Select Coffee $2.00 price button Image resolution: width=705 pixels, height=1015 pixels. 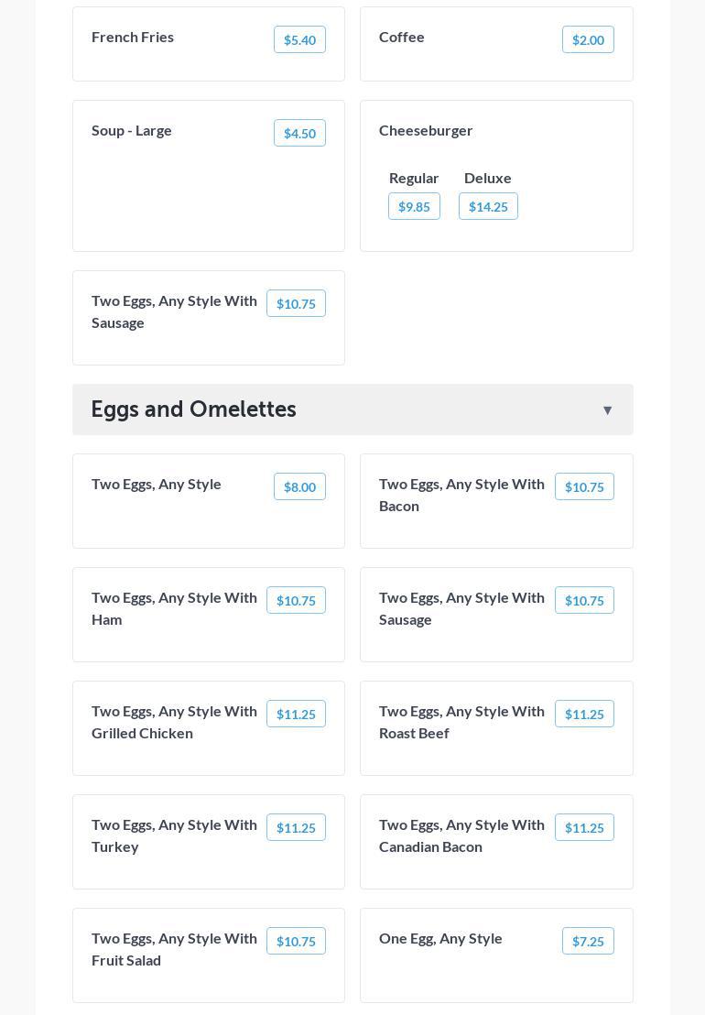tap(588, 39)
